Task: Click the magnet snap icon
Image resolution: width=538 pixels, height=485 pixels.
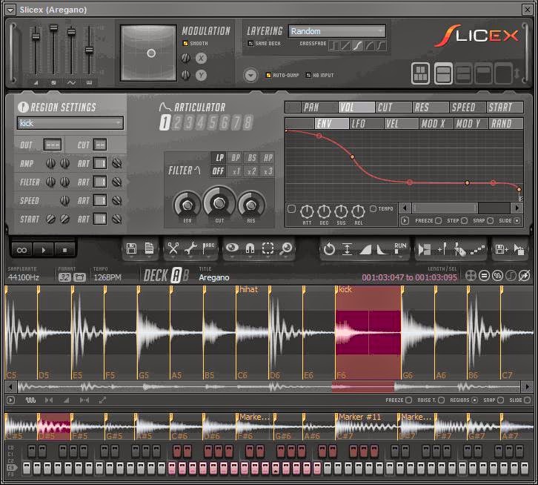Action: click(250, 248)
